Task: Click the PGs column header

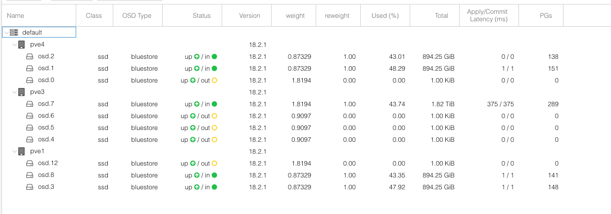Action: (x=546, y=16)
